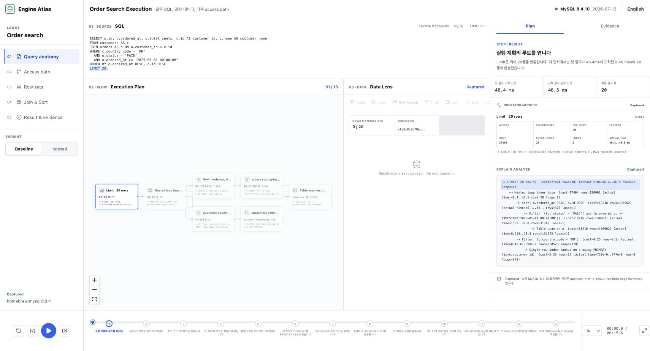The height and width of the screenshot is (351, 650).
Task: Open the Result & Evidence section
Action: 42,117
